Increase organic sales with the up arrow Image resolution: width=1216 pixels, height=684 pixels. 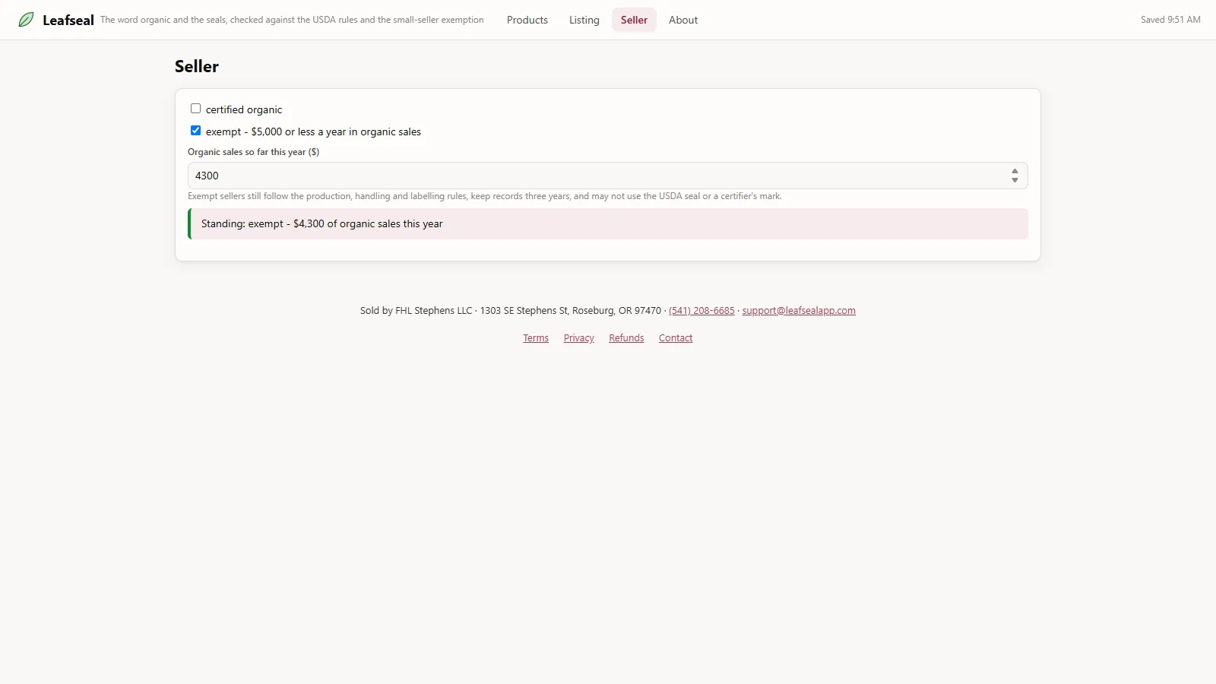click(1015, 171)
